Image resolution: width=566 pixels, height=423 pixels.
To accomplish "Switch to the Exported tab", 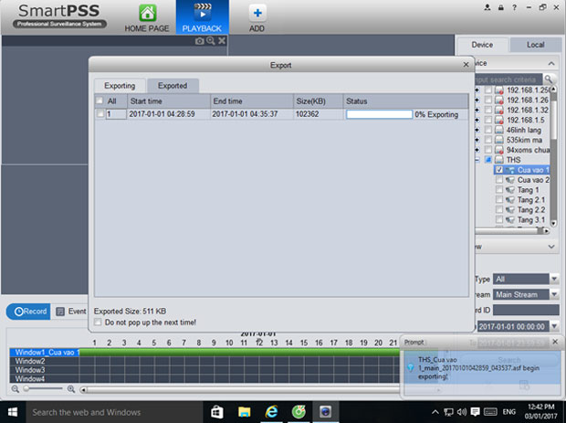I will tap(173, 86).
